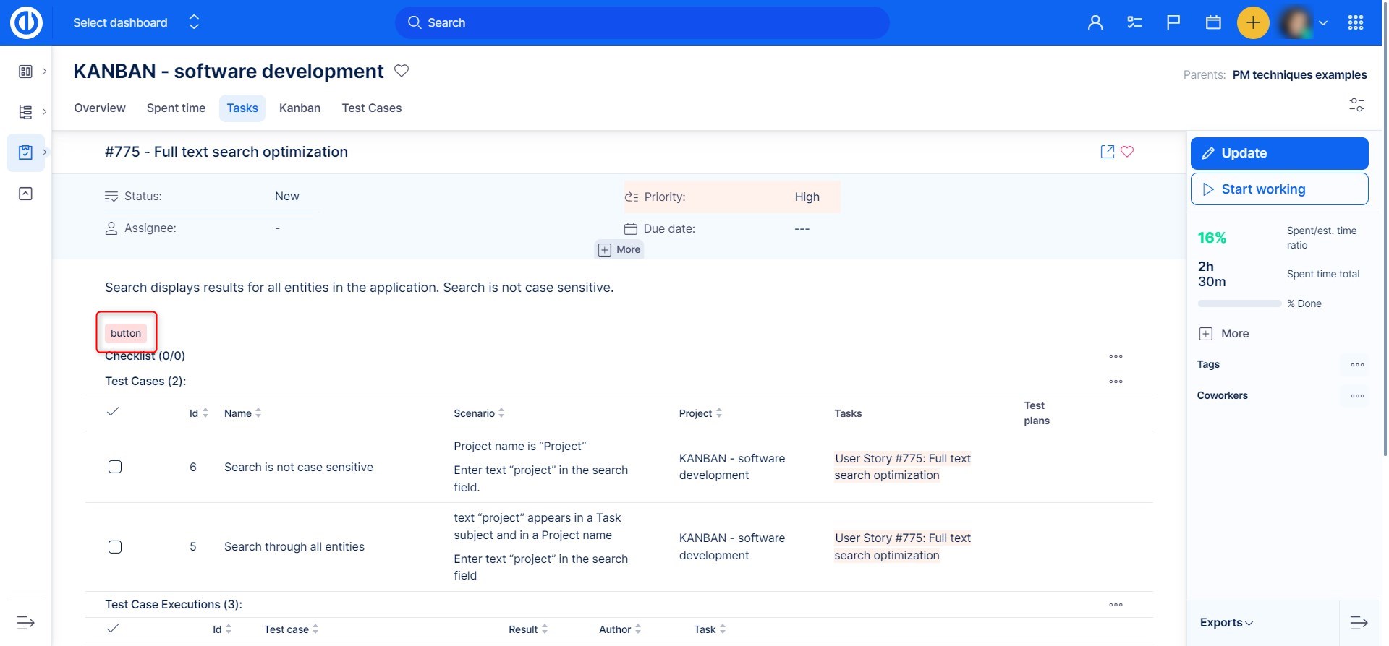Screen dimensions: 1389x646
Task: Click the yellow plus quick-add button
Action: (x=1253, y=22)
